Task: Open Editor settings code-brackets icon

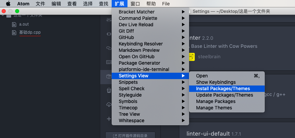Action: 109,34
